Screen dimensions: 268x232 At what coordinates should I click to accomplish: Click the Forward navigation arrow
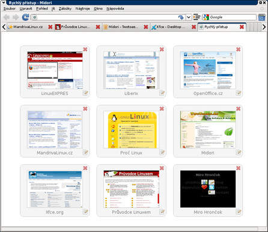pos(16,17)
